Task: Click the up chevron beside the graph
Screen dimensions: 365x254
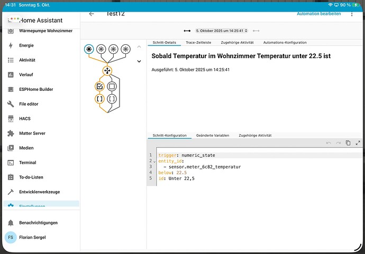Action: coord(139,46)
